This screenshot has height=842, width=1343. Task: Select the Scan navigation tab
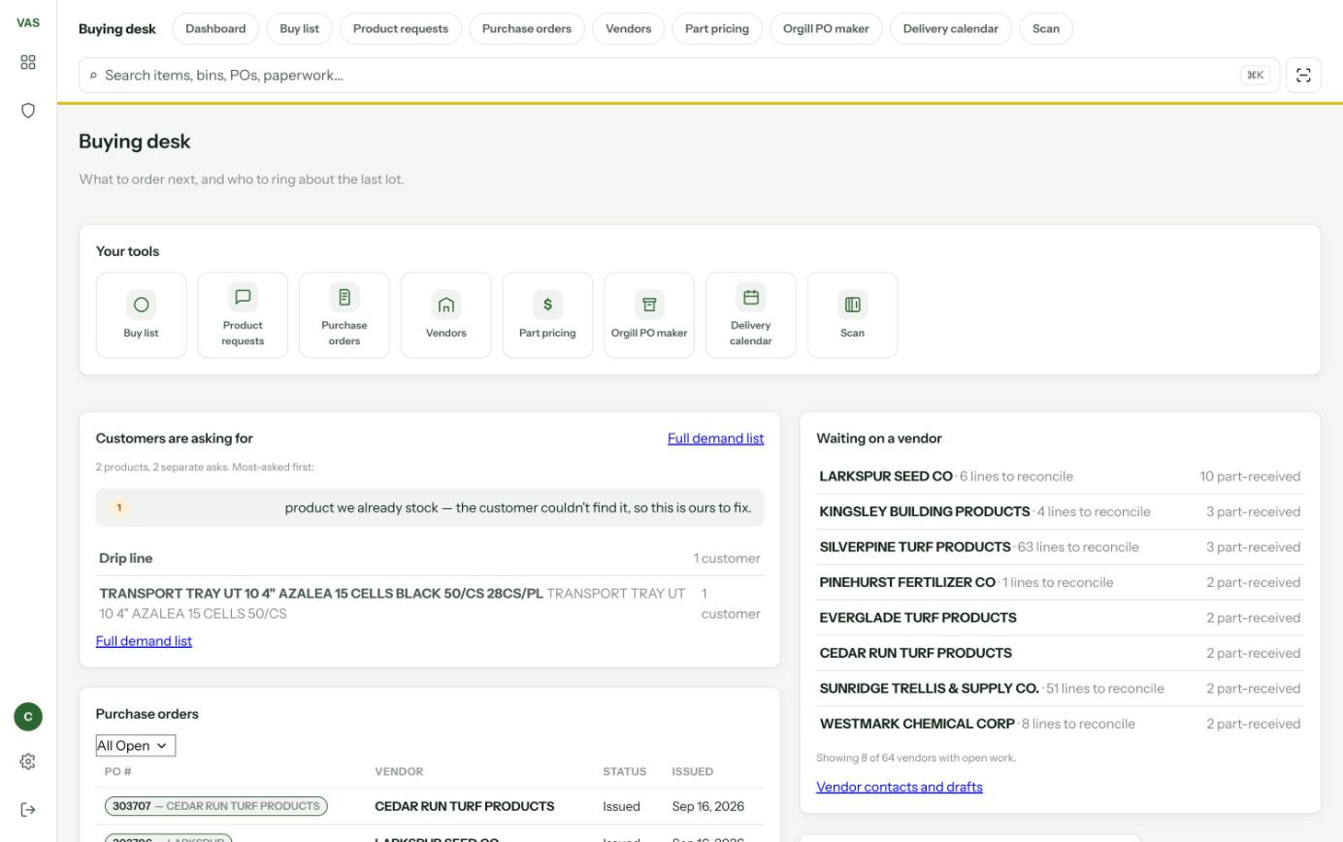point(1046,29)
